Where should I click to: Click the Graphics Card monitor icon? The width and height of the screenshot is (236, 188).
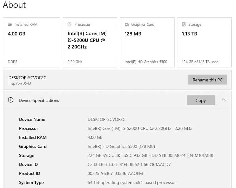click(127, 25)
